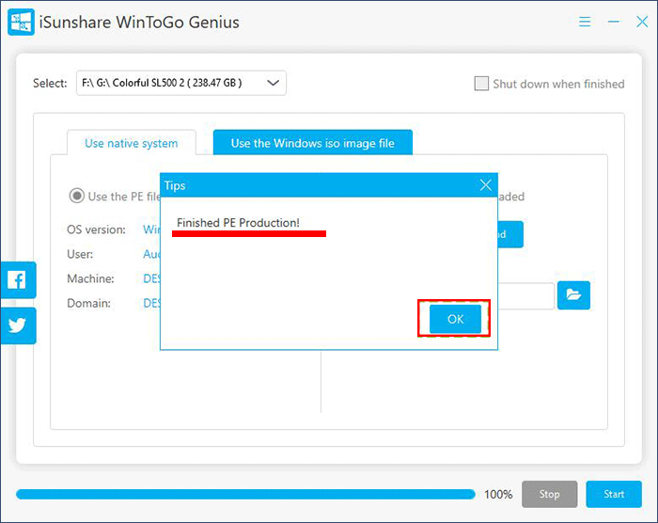Open Use the Windows iso image file tab
Image resolution: width=658 pixels, height=523 pixels.
[x=312, y=143]
